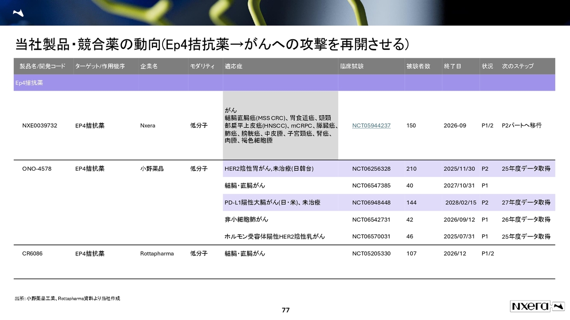Click the 終了日 column header

pos(452,66)
